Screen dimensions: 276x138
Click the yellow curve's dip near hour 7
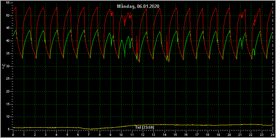click(91, 129)
